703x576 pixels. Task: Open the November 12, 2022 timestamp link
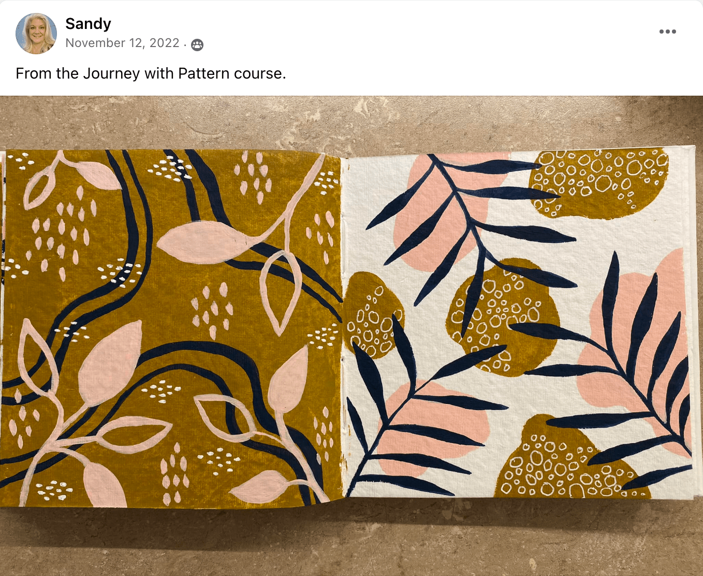pyautogui.click(x=123, y=43)
